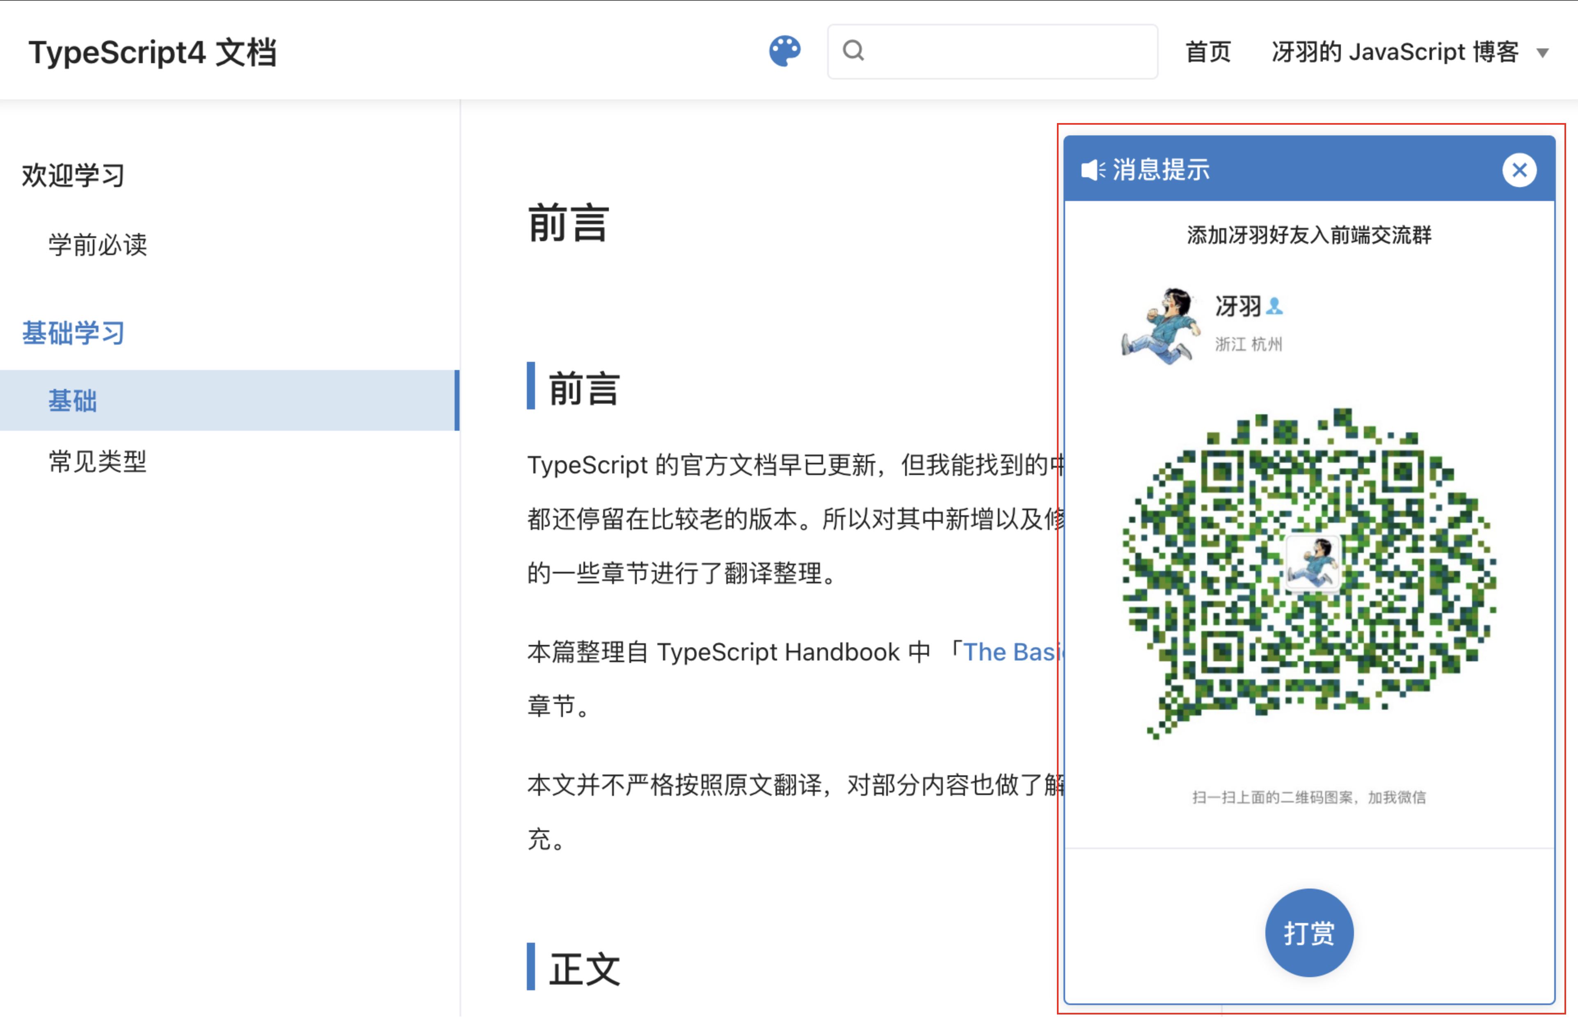Open 冴羽的 JavaScript 博客 dropdown menu

tap(1409, 52)
